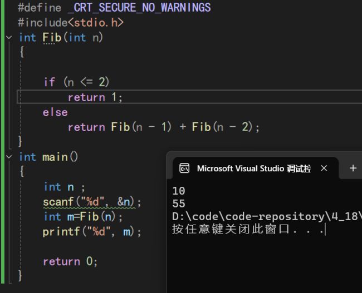The image size is (362, 293).
Task: Click the _CRT_SECURE_NO_WARNINGS macro
Action: coord(139,7)
